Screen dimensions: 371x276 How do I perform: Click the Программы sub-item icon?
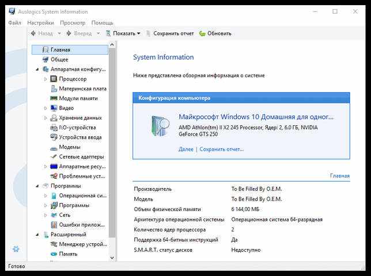54,205
